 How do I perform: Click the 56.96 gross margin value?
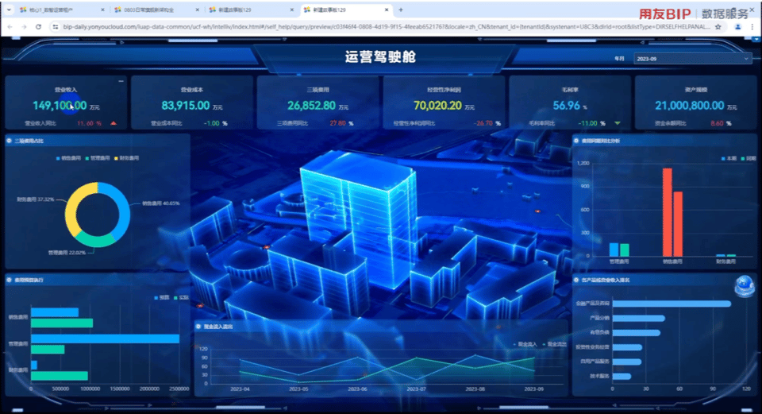click(x=566, y=106)
